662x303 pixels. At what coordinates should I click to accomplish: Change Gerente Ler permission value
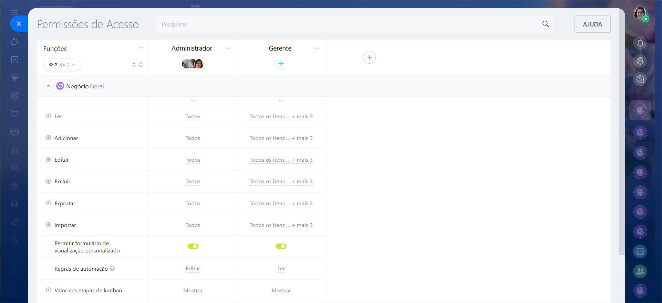(x=281, y=117)
